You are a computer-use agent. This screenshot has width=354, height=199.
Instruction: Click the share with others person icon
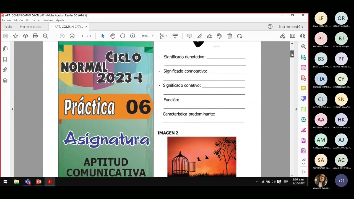[303, 36]
